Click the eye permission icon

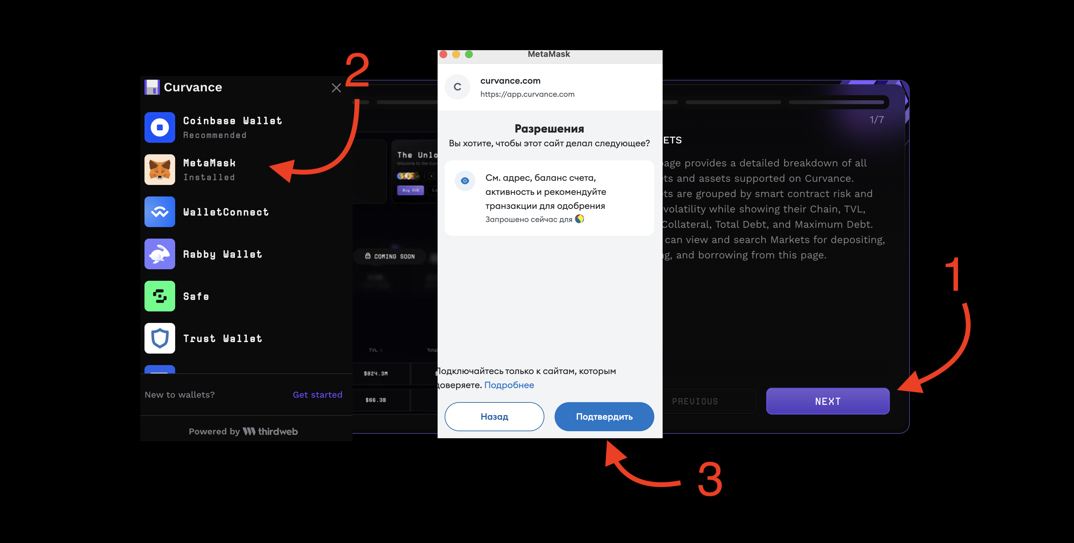point(465,180)
